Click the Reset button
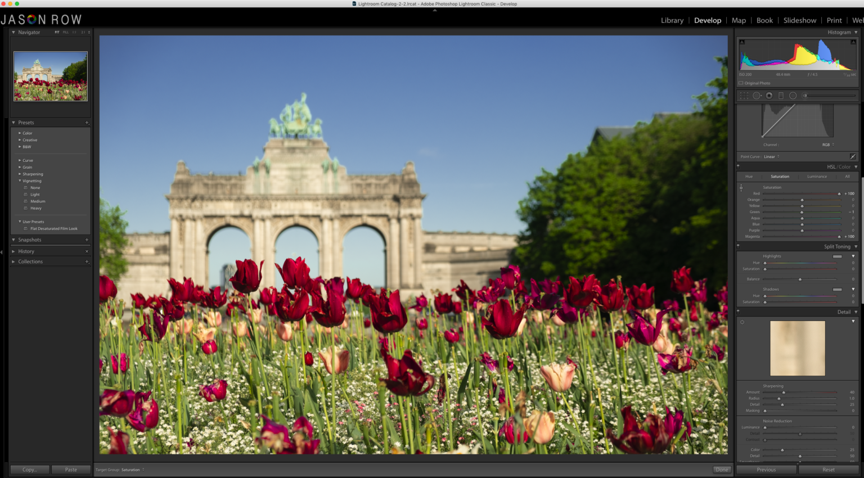 pos(828,470)
